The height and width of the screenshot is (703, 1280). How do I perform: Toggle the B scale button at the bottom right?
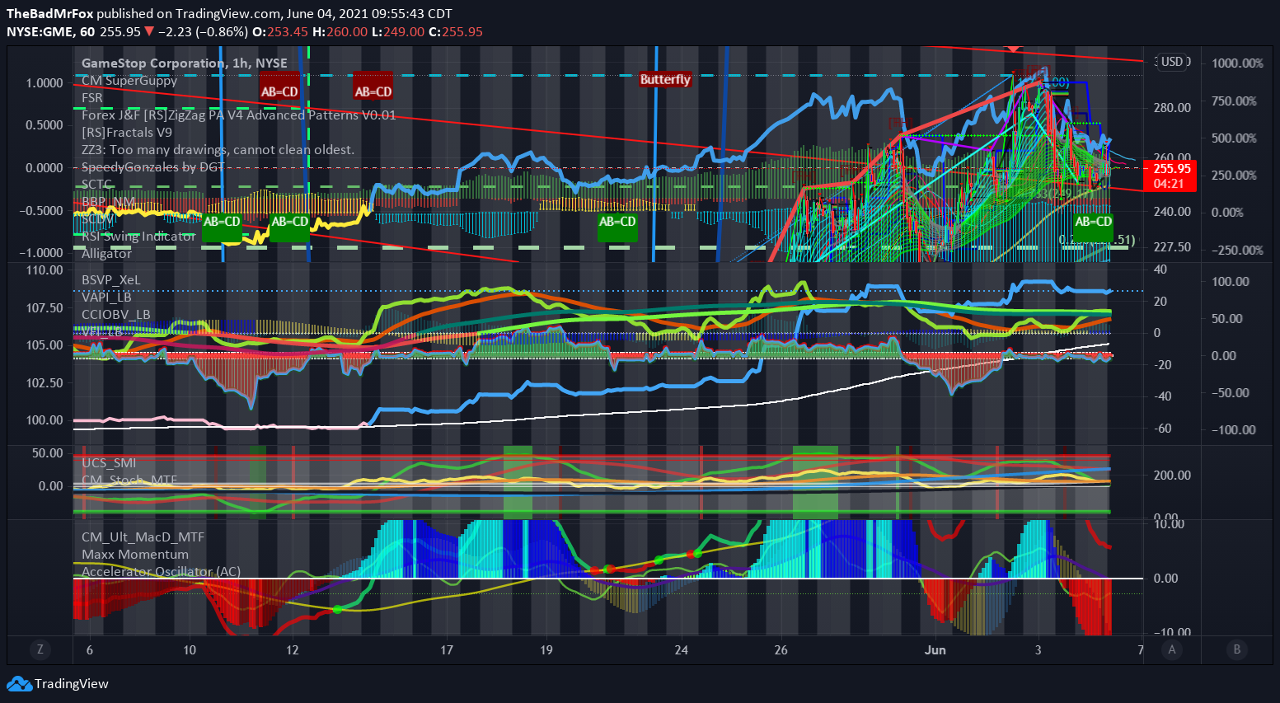(1236, 649)
